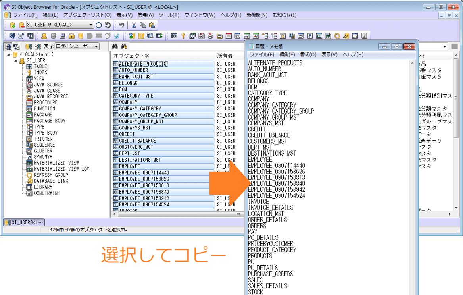This screenshot has height=295, width=463.
Task: Click the SQL execution toolbar icon
Action: point(12,36)
